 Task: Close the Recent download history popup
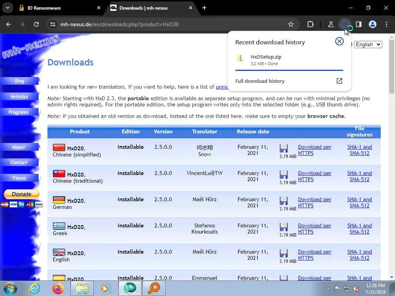[x=339, y=41]
